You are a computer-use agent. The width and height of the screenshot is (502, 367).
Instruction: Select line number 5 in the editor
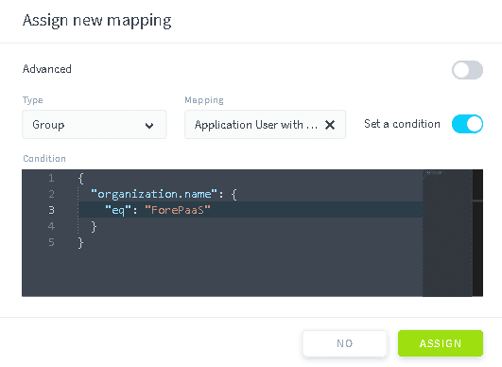coord(51,242)
